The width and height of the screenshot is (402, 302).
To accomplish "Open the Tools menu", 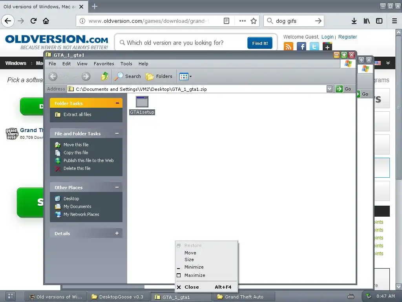I will pyautogui.click(x=126, y=64).
